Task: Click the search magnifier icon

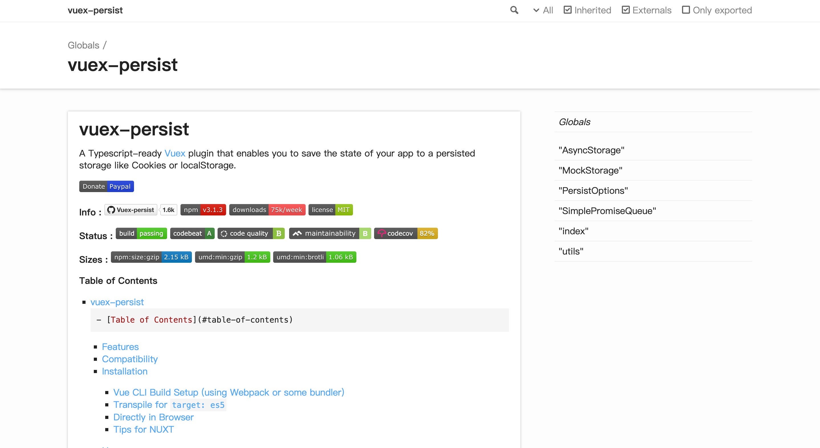Action: pyautogui.click(x=514, y=10)
